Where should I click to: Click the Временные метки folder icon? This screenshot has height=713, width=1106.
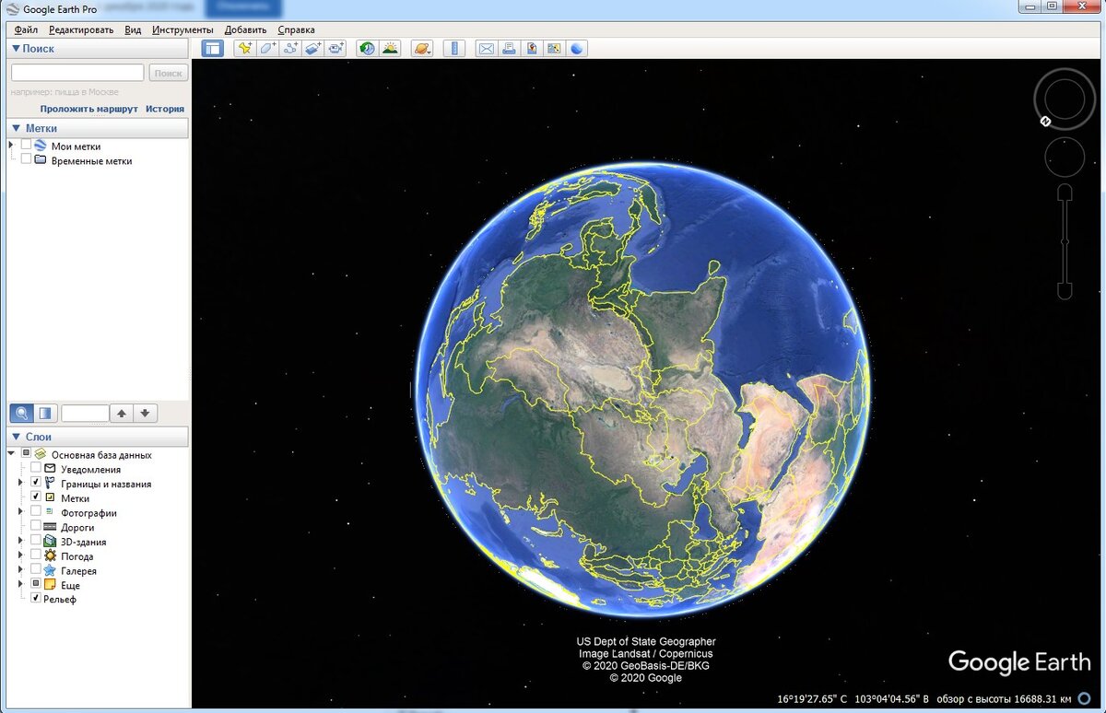(x=40, y=160)
